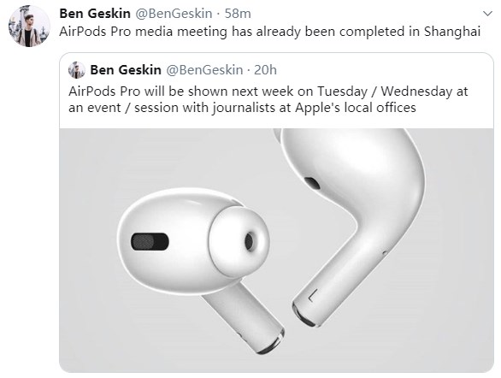Click @BenGeskin handle in quoted tweet
The image size is (501, 378).
(204, 70)
